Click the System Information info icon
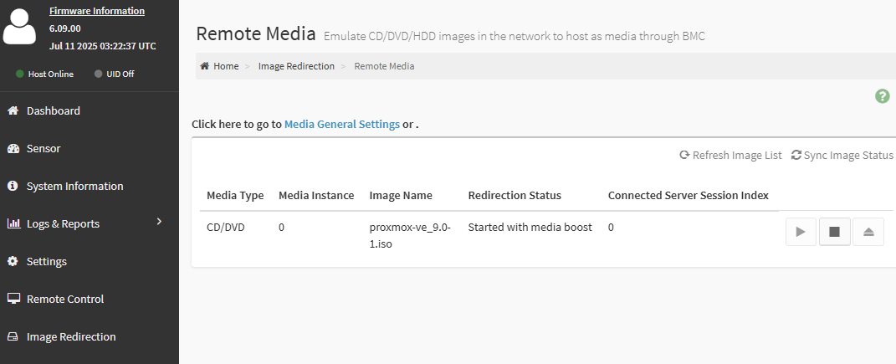 [13, 186]
